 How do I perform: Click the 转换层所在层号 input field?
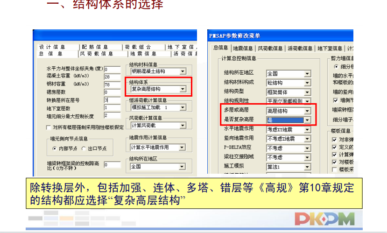click(x=113, y=100)
